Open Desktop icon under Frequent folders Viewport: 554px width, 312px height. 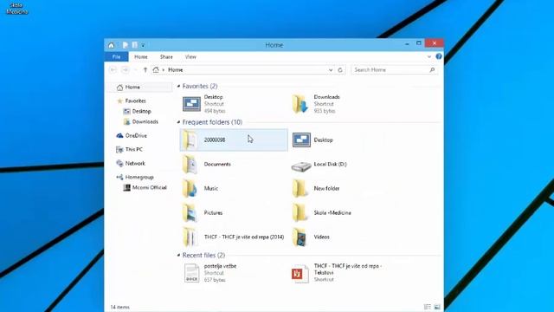click(x=301, y=140)
